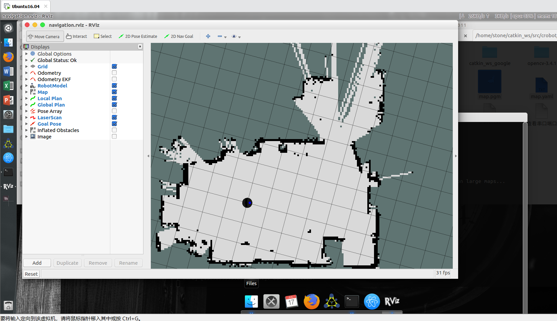Open dropdown arrow next to minus icon

pyautogui.click(x=226, y=37)
